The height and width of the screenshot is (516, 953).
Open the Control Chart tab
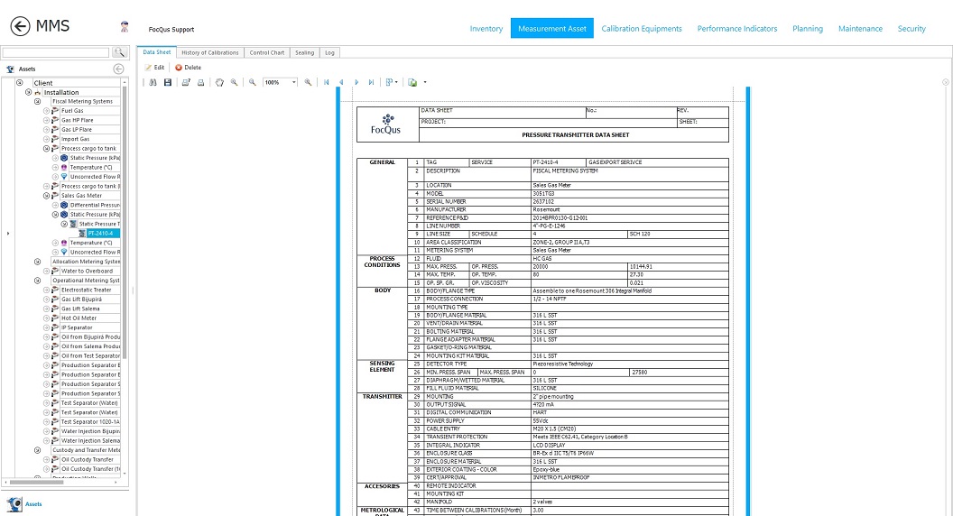click(267, 53)
